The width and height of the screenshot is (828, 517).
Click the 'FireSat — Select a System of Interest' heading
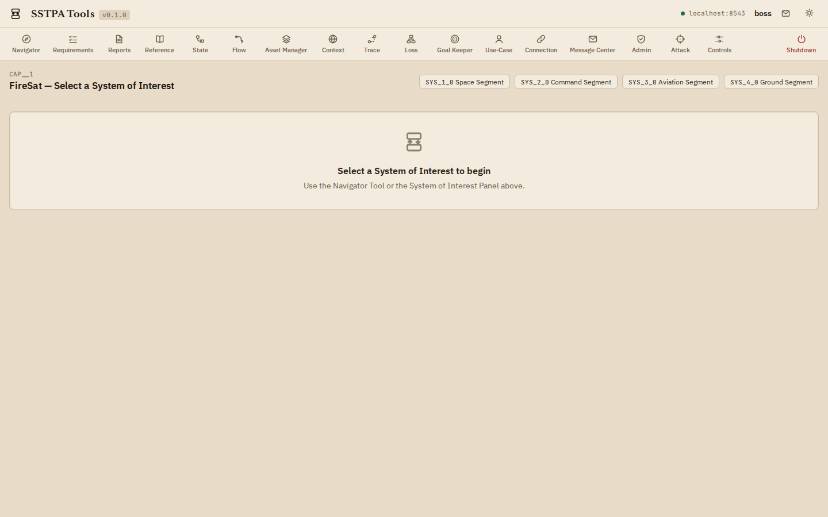tap(91, 86)
